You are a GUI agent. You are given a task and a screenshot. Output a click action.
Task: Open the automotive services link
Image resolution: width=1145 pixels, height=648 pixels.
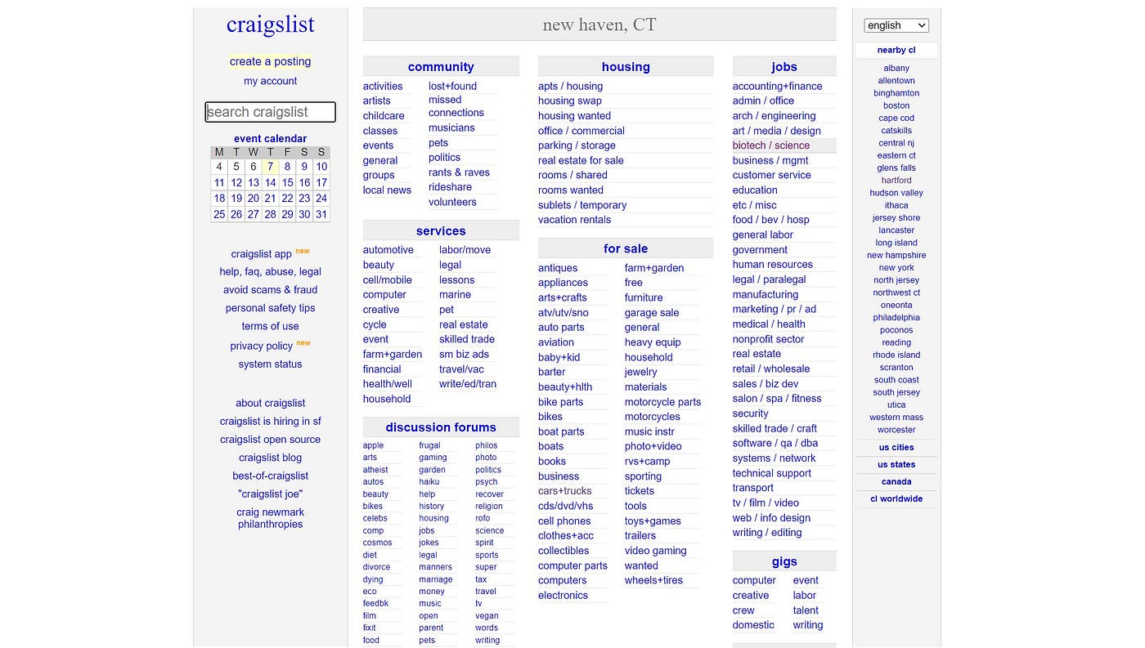(388, 250)
